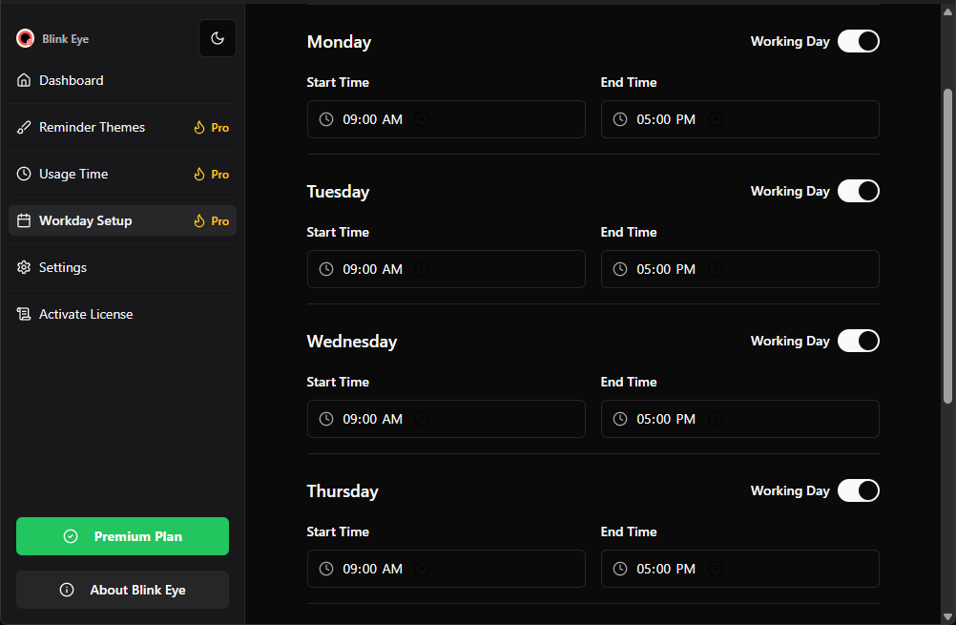Open Tuesday end time picker
The width and height of the screenshot is (956, 625).
pos(739,270)
